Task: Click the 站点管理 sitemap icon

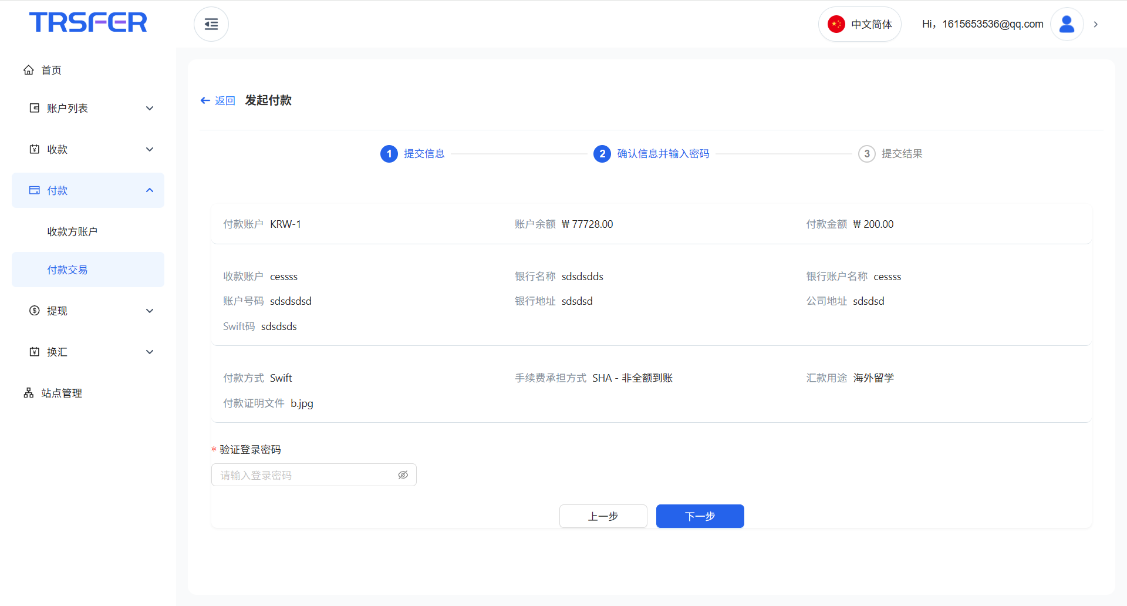Action: pos(28,393)
